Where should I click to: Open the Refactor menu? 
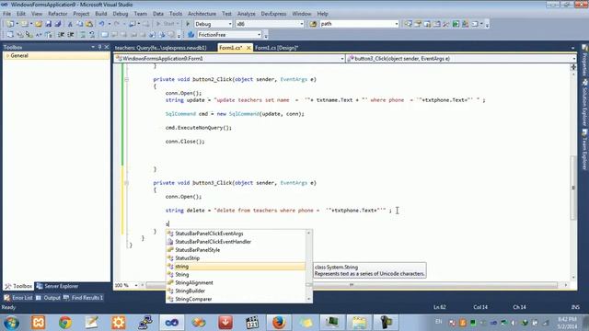[57, 14]
